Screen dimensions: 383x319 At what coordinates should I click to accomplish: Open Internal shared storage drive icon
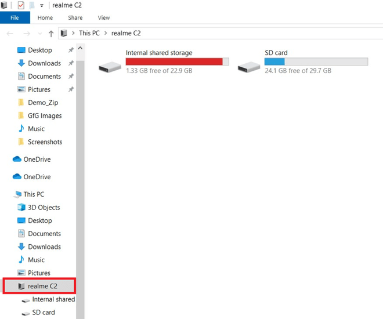(110, 67)
